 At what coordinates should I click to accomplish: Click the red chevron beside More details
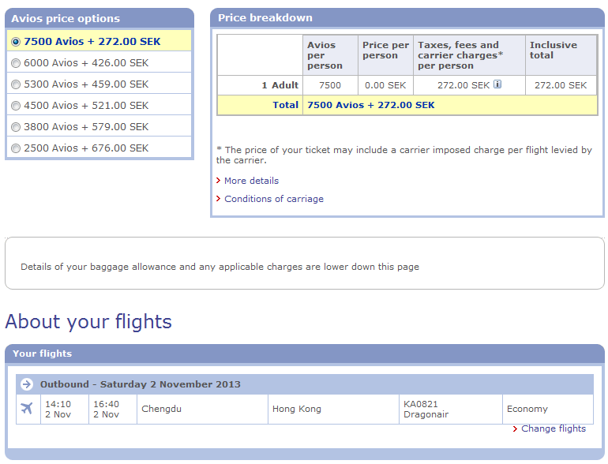click(x=219, y=181)
